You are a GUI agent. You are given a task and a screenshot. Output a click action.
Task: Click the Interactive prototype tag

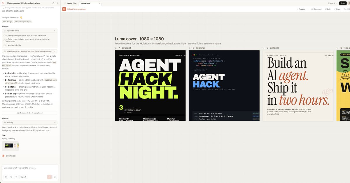pos(23,22)
